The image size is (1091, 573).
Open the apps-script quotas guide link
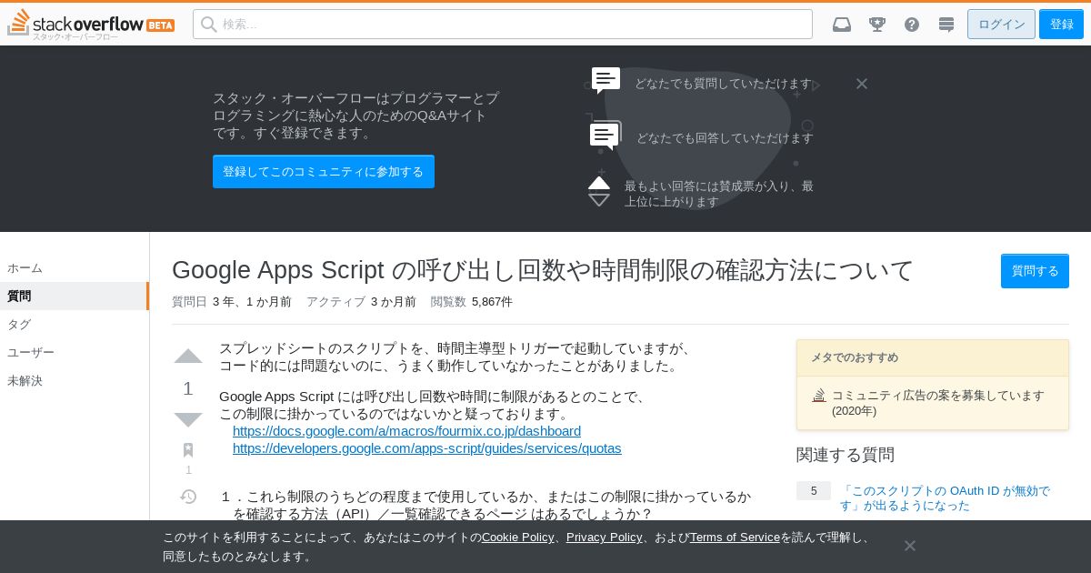point(427,448)
